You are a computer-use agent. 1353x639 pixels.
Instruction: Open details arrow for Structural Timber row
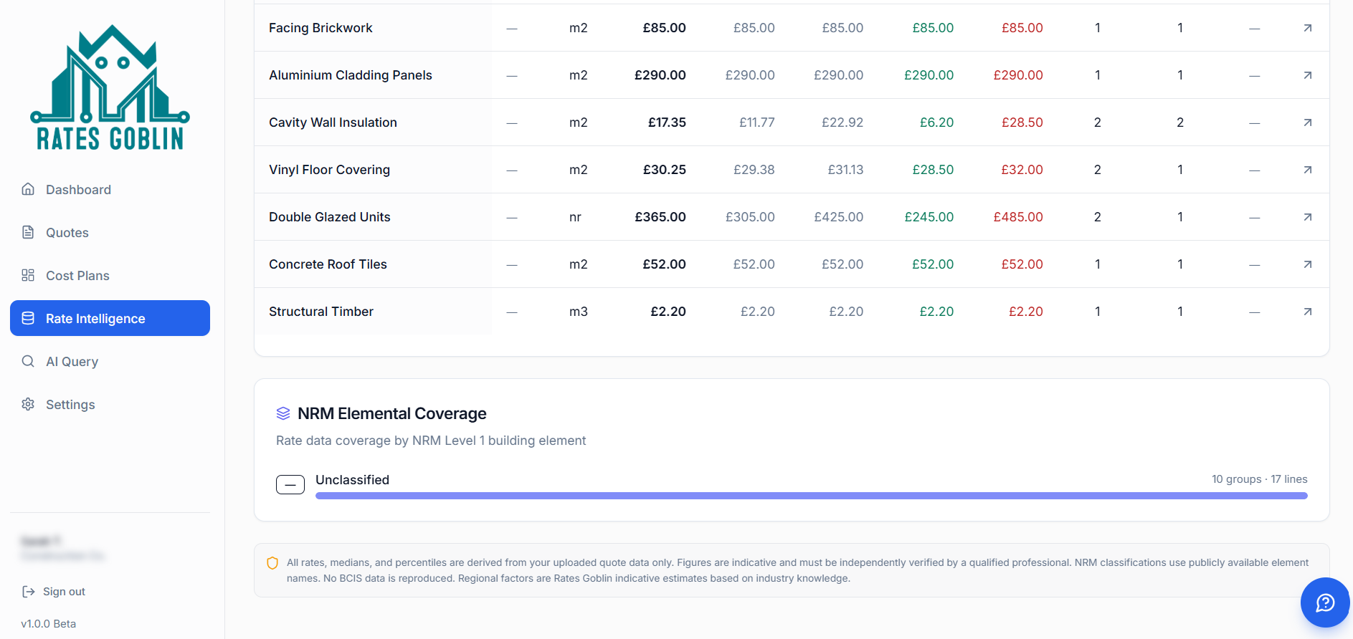(1307, 312)
